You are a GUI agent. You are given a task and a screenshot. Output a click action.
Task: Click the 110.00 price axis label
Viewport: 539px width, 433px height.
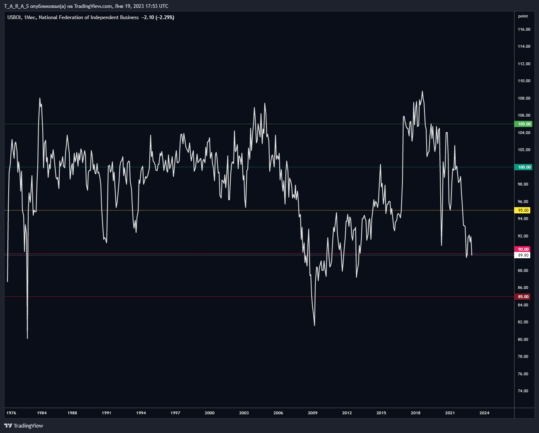click(x=524, y=81)
